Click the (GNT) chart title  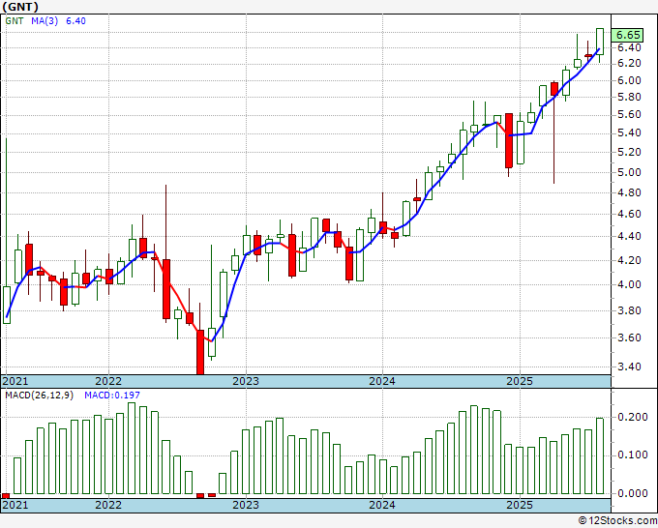20,7
